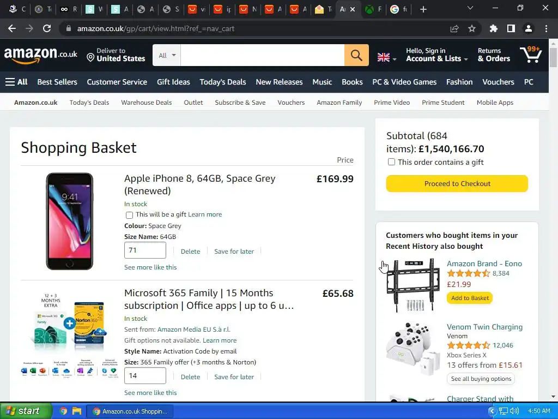
Task: Click Add to Basket for Eono mount
Action: (470, 298)
